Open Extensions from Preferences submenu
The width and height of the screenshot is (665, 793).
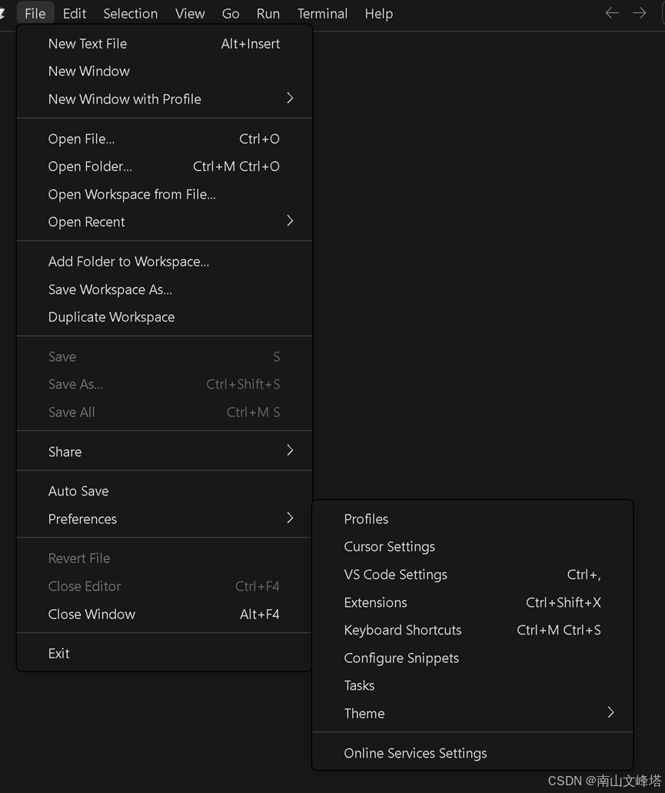tap(375, 602)
